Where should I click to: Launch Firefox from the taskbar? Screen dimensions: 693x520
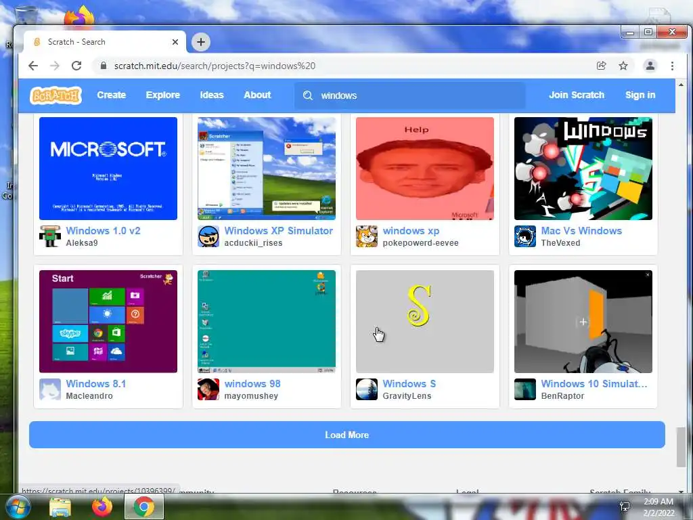tap(102, 506)
